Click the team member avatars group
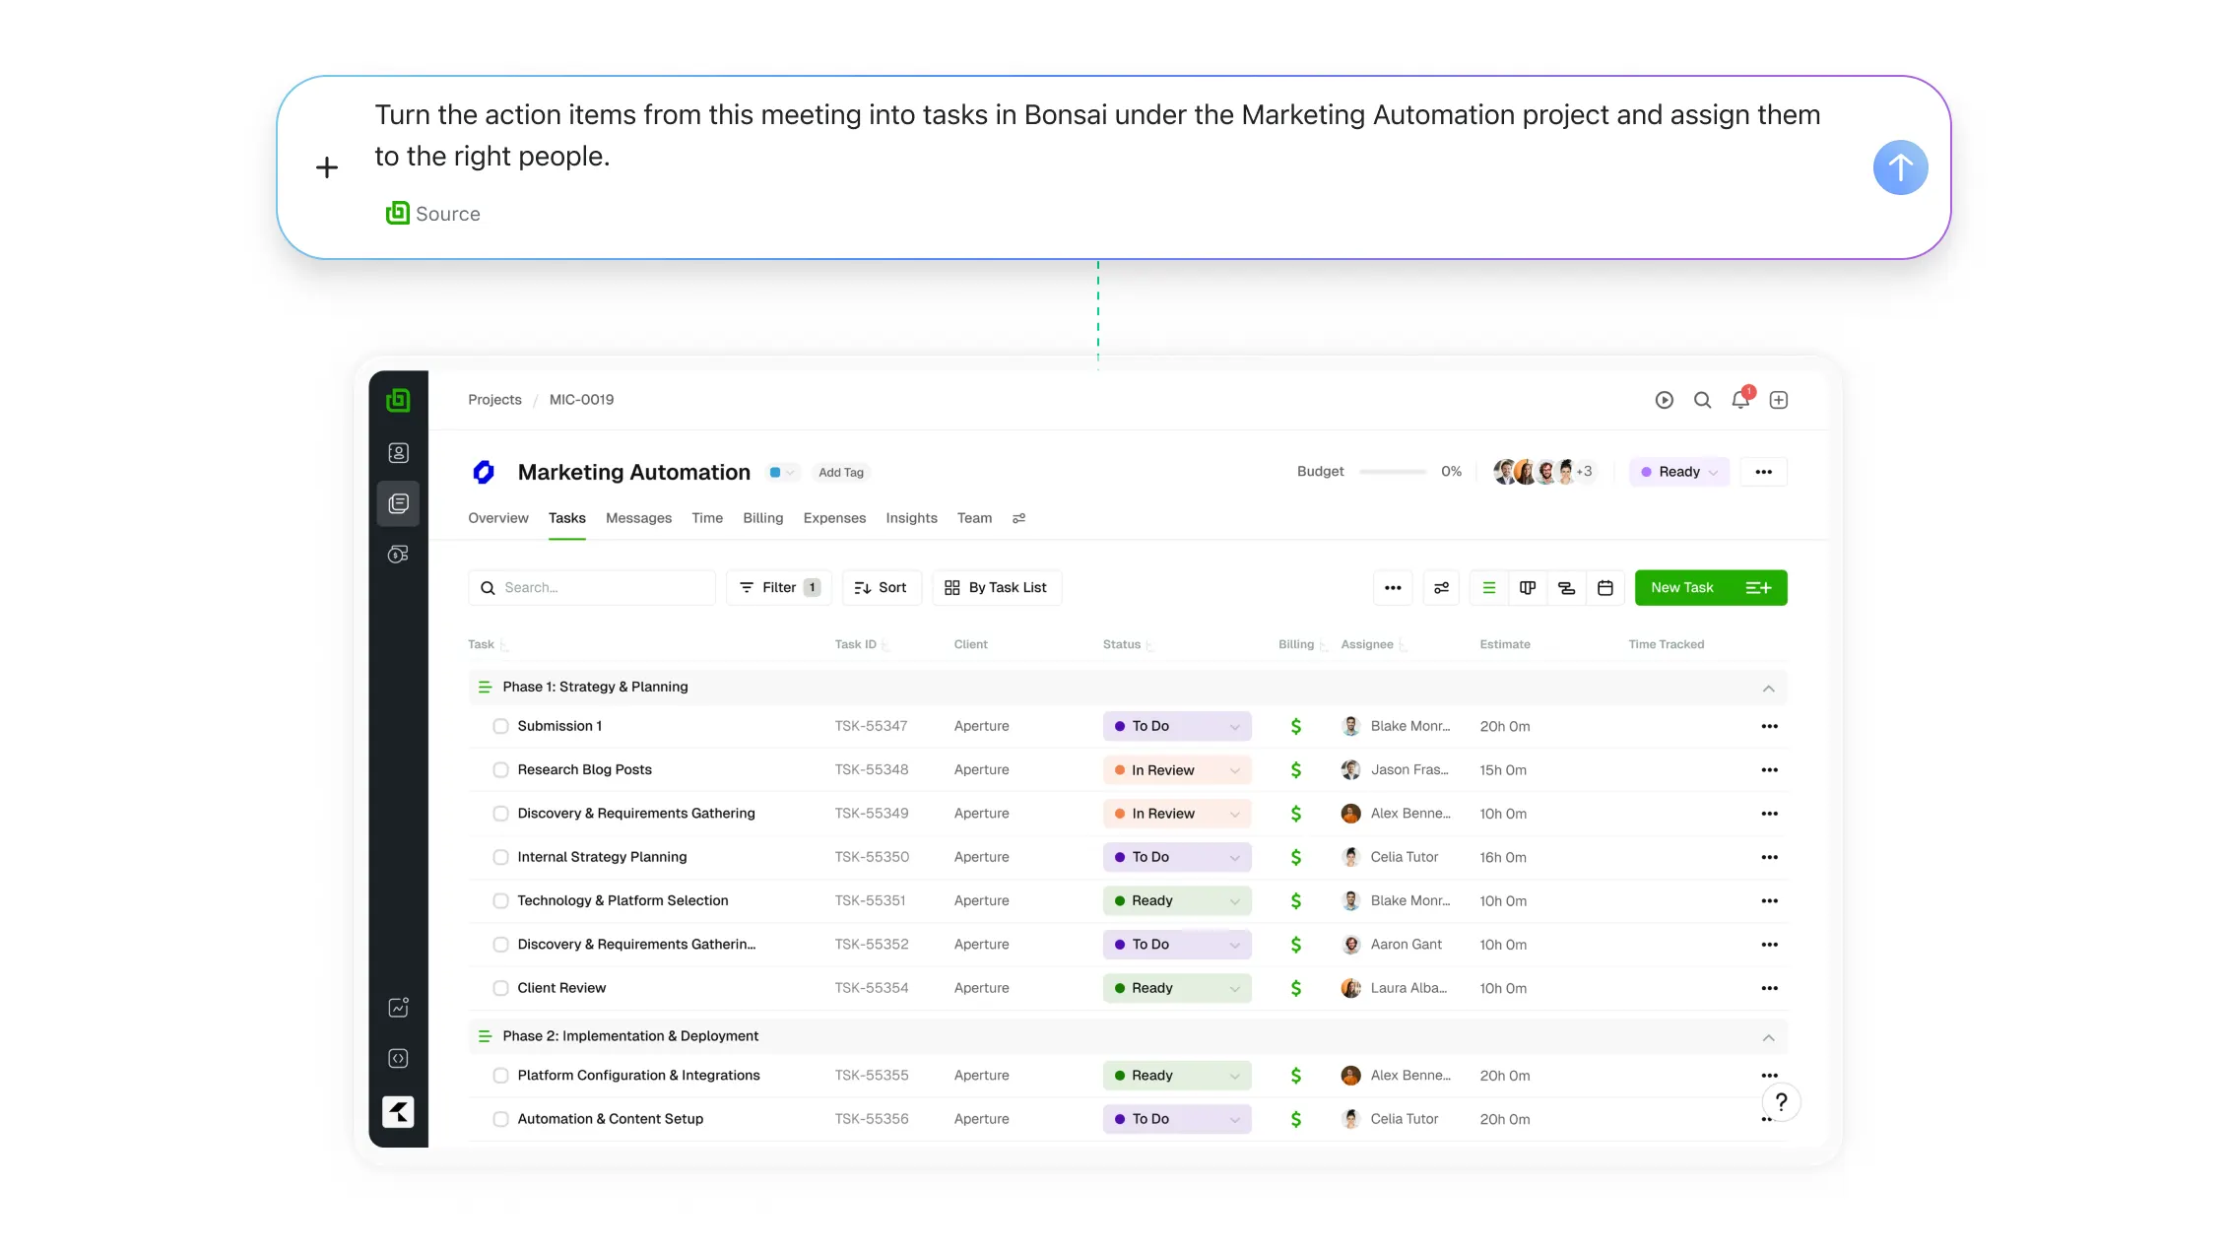Image resolution: width=2226 pixels, height=1251 pixels. (x=1543, y=472)
